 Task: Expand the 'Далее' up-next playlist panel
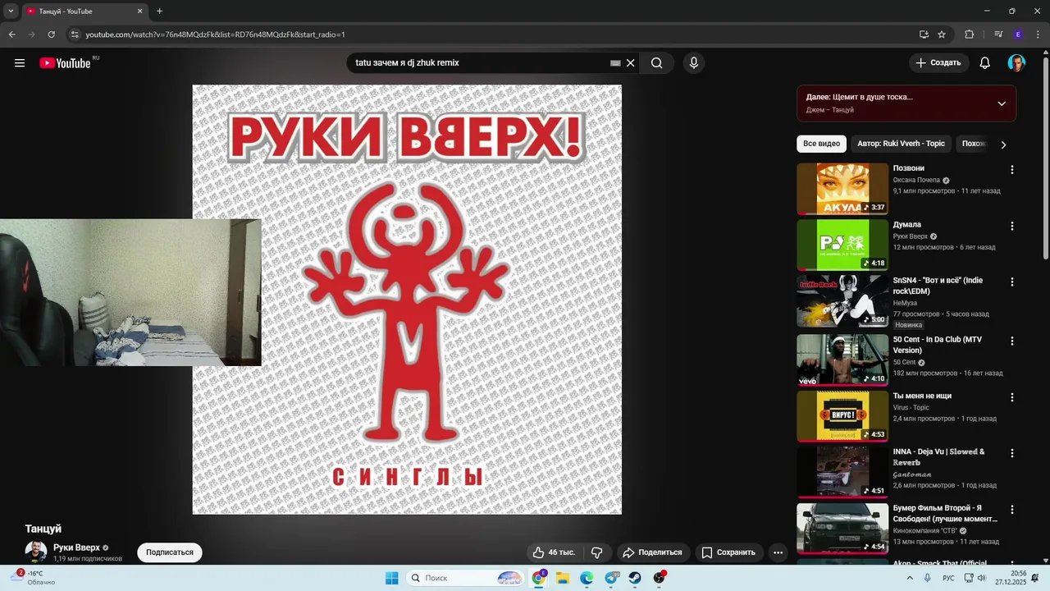1002,103
